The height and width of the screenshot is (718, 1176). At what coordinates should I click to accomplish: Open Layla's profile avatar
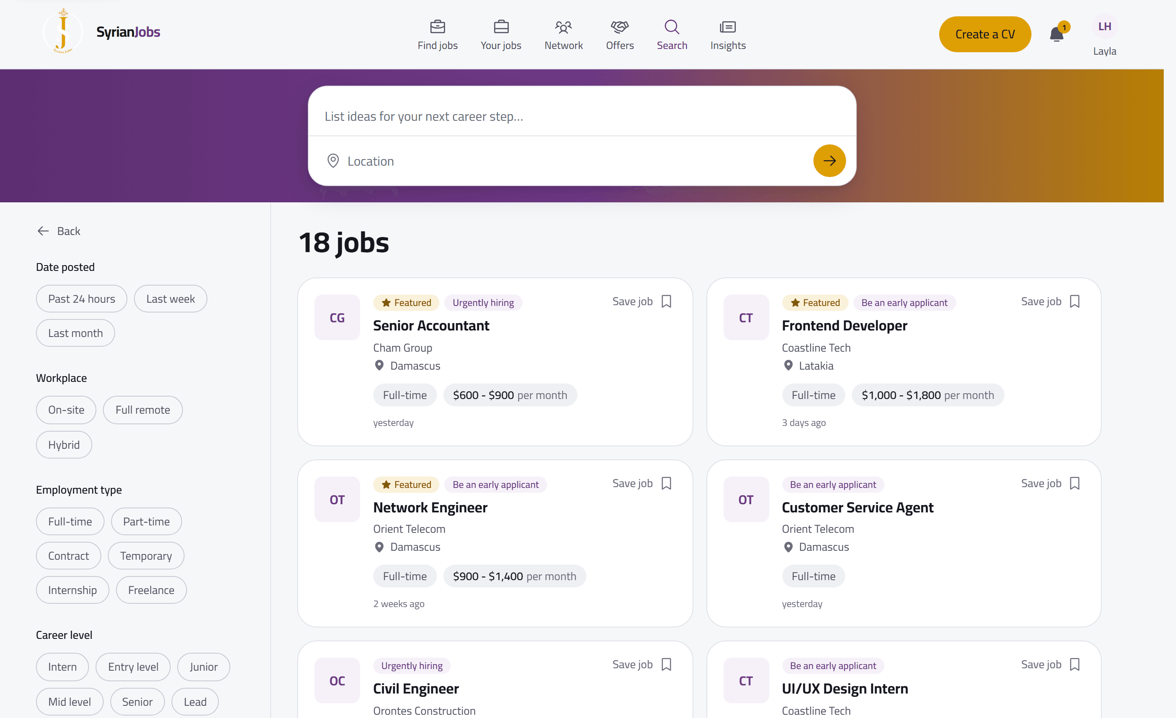click(x=1105, y=27)
